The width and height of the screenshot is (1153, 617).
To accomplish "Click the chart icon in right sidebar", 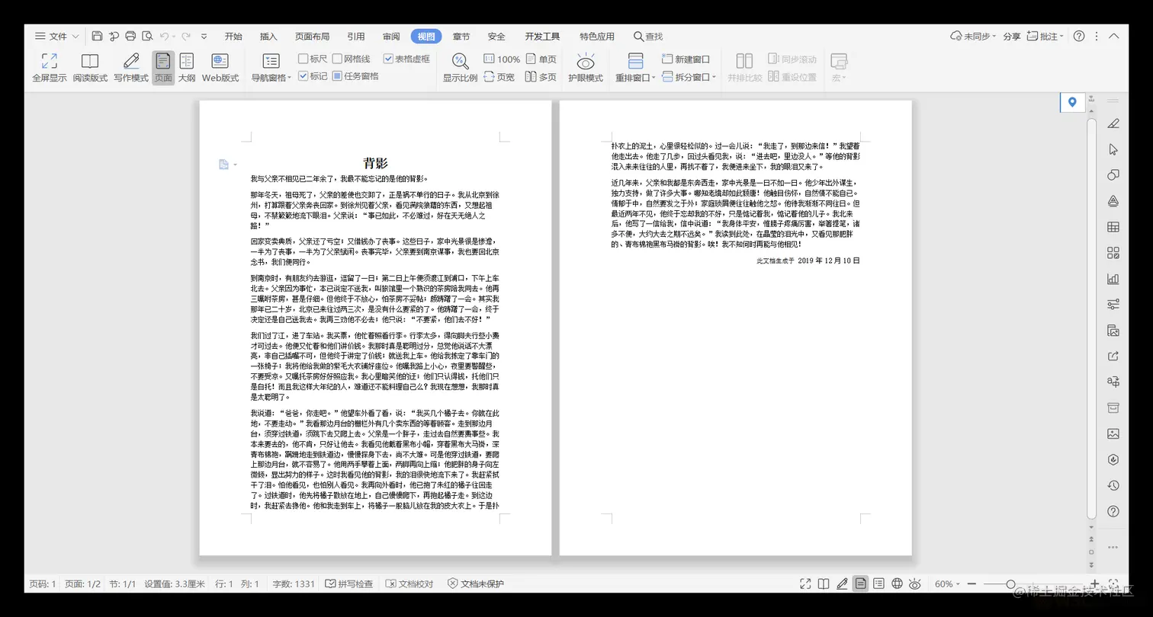I will click(x=1113, y=279).
